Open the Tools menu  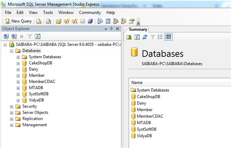point(48,12)
